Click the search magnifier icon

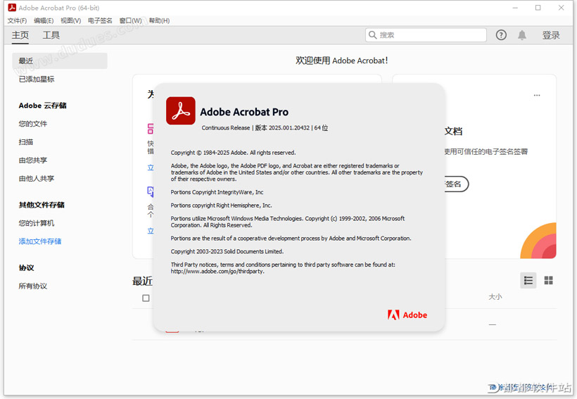click(372, 35)
